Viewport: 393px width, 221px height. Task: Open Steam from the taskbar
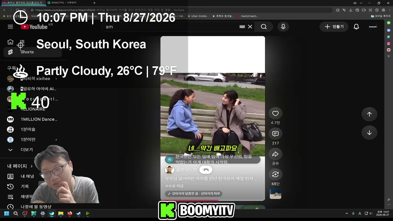pyautogui.click(x=79, y=214)
